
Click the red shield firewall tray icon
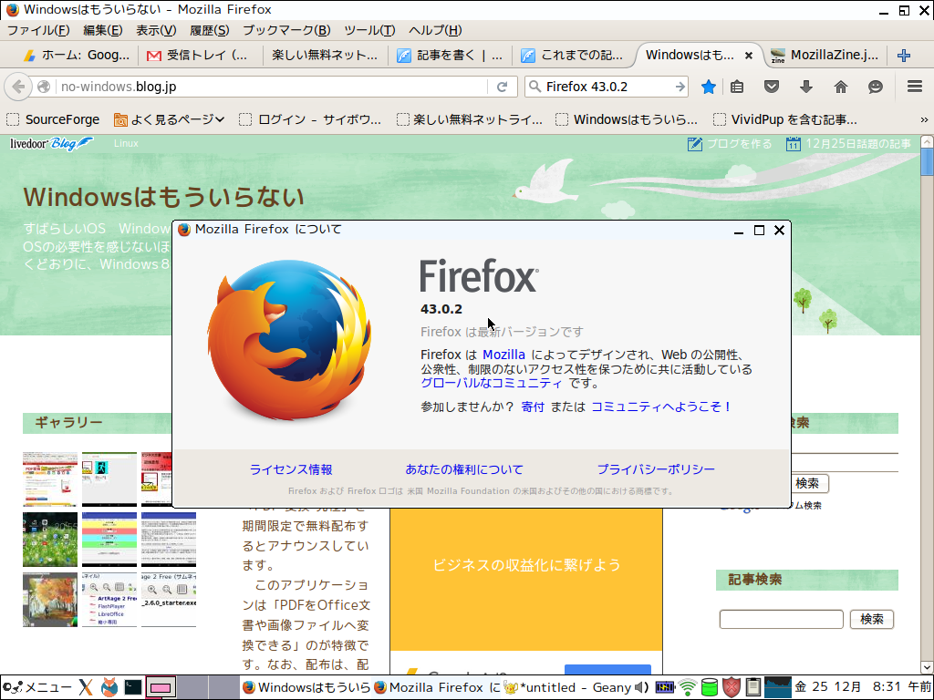click(732, 687)
